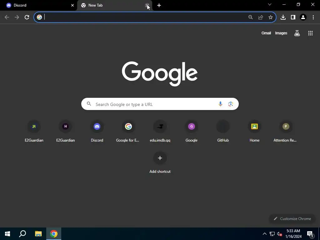This screenshot has height=240, width=320.
Task: Open the E2Guardian shortcut with H icon
Action: (66, 131)
